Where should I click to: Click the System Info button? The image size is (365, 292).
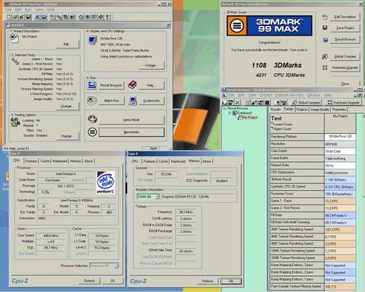(151, 100)
